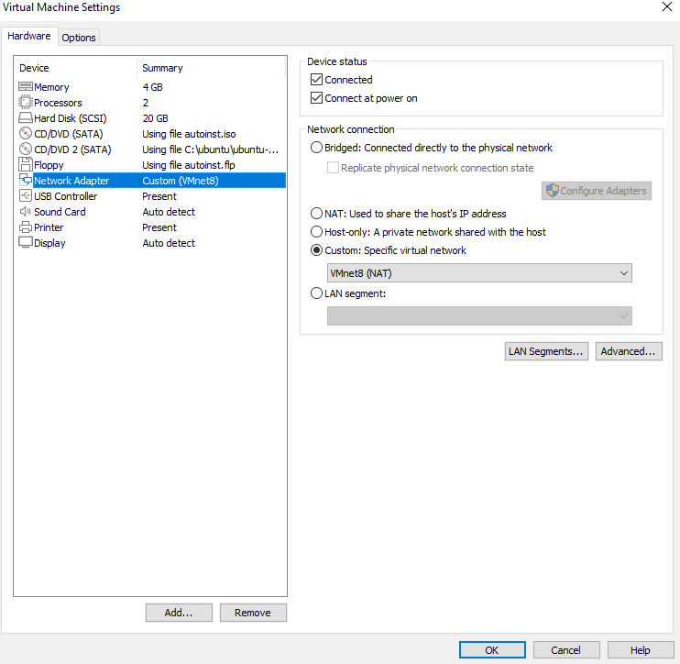Open the LAN segment dropdown list
Image resolution: width=680 pixels, height=664 pixels.
479,315
